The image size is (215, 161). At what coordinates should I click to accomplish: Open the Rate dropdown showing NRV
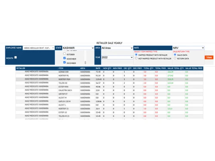coord(188,48)
